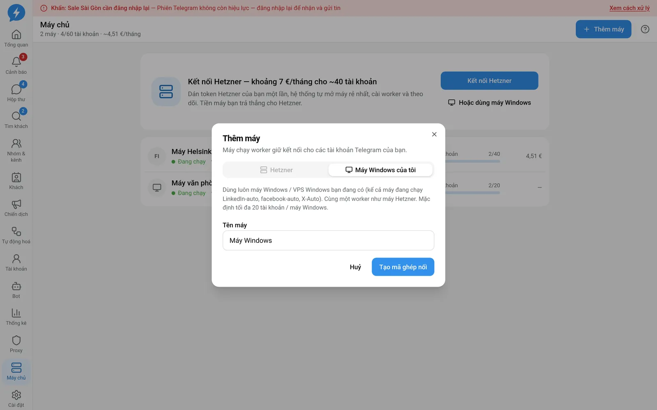Click the 2/20 usage progress bar

472,193
